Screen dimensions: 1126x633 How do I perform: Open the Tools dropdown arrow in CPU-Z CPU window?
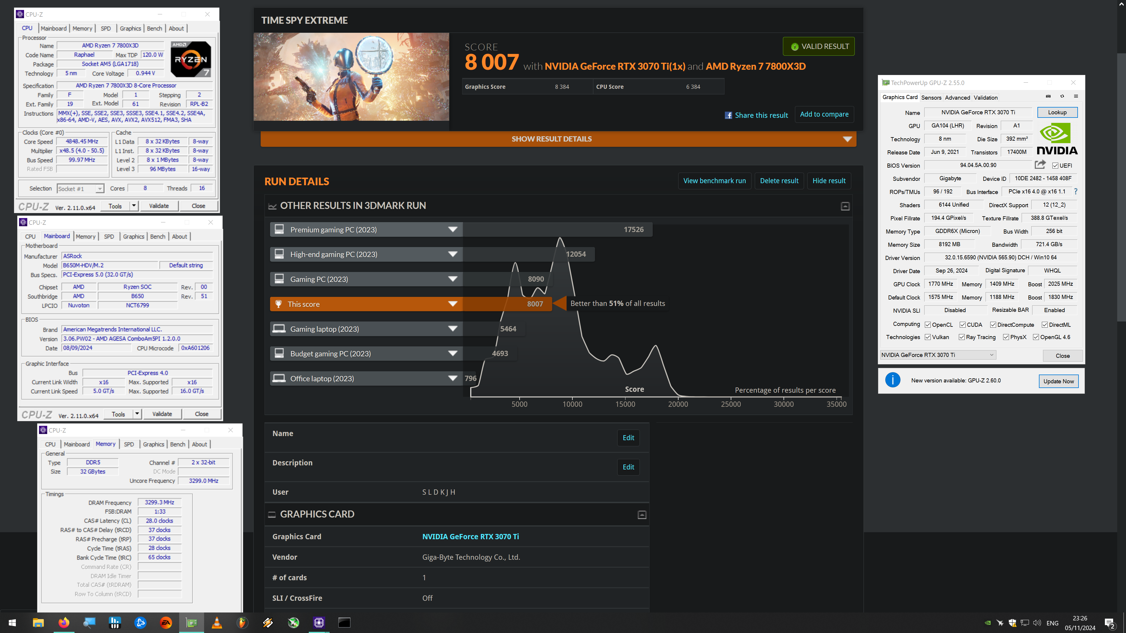click(134, 206)
